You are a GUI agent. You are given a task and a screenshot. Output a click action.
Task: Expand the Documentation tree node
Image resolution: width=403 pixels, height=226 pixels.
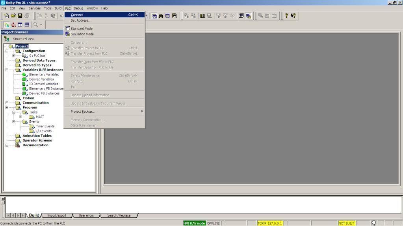(x=7, y=145)
